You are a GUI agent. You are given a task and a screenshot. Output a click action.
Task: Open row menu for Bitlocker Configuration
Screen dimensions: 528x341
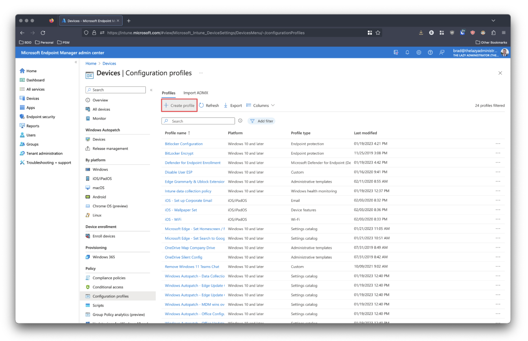[x=498, y=144]
